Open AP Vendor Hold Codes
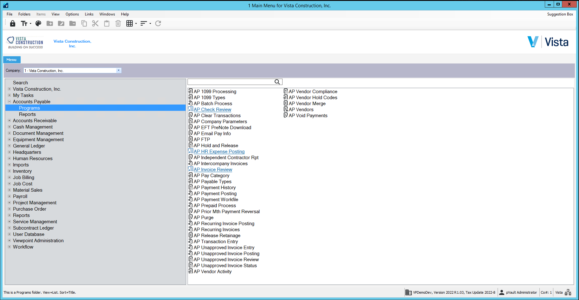579x300 pixels. [313, 98]
